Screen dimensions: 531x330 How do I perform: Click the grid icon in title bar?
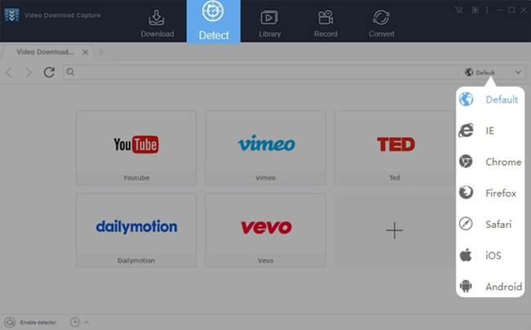coord(475,10)
